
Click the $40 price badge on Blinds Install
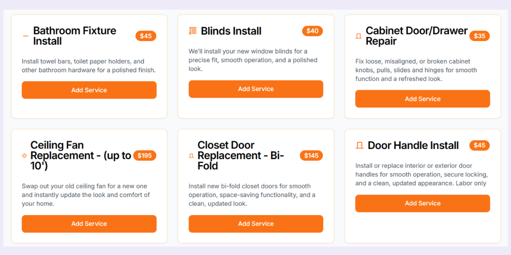point(312,31)
